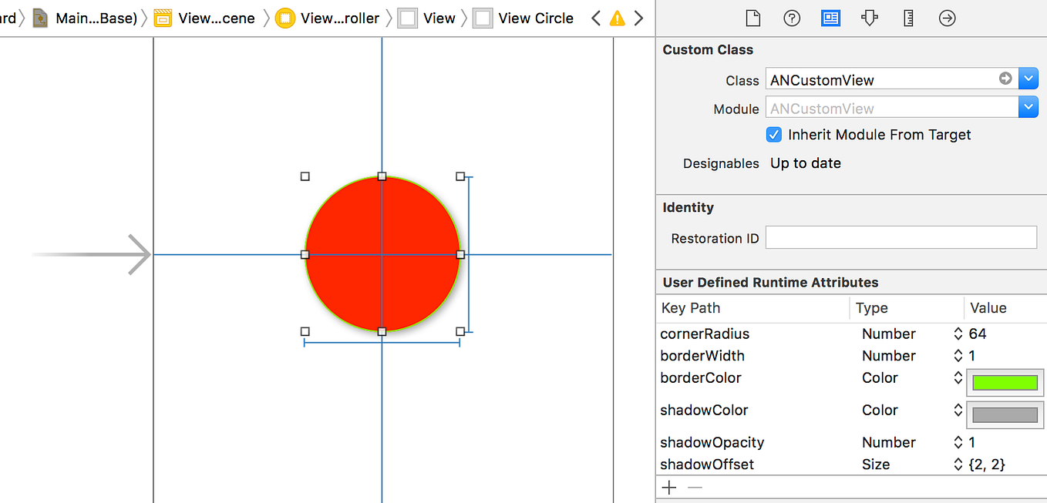
Task: Open the Connections inspector
Action: (947, 18)
